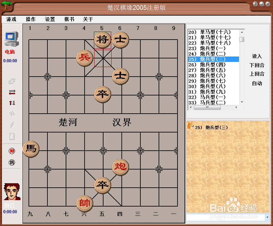Select the lower black 士 advisor piece

click(x=120, y=76)
